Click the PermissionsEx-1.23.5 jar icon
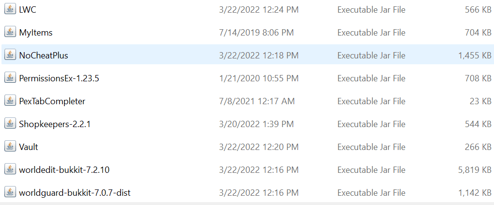This screenshot has width=494, height=205. coord(10,78)
